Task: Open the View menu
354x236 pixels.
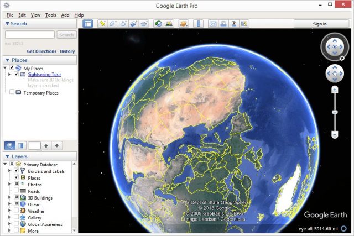Action: click(x=35, y=15)
